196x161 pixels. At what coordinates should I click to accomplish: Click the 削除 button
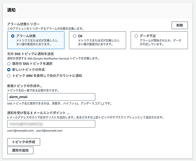[180, 25]
